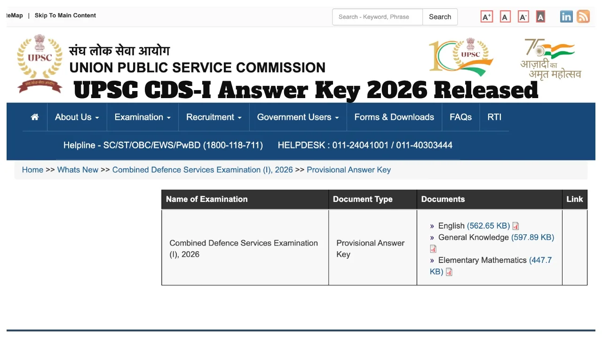Expand the Examination dropdown menu
Viewport: 602px width, 338px height.
pyautogui.click(x=143, y=117)
